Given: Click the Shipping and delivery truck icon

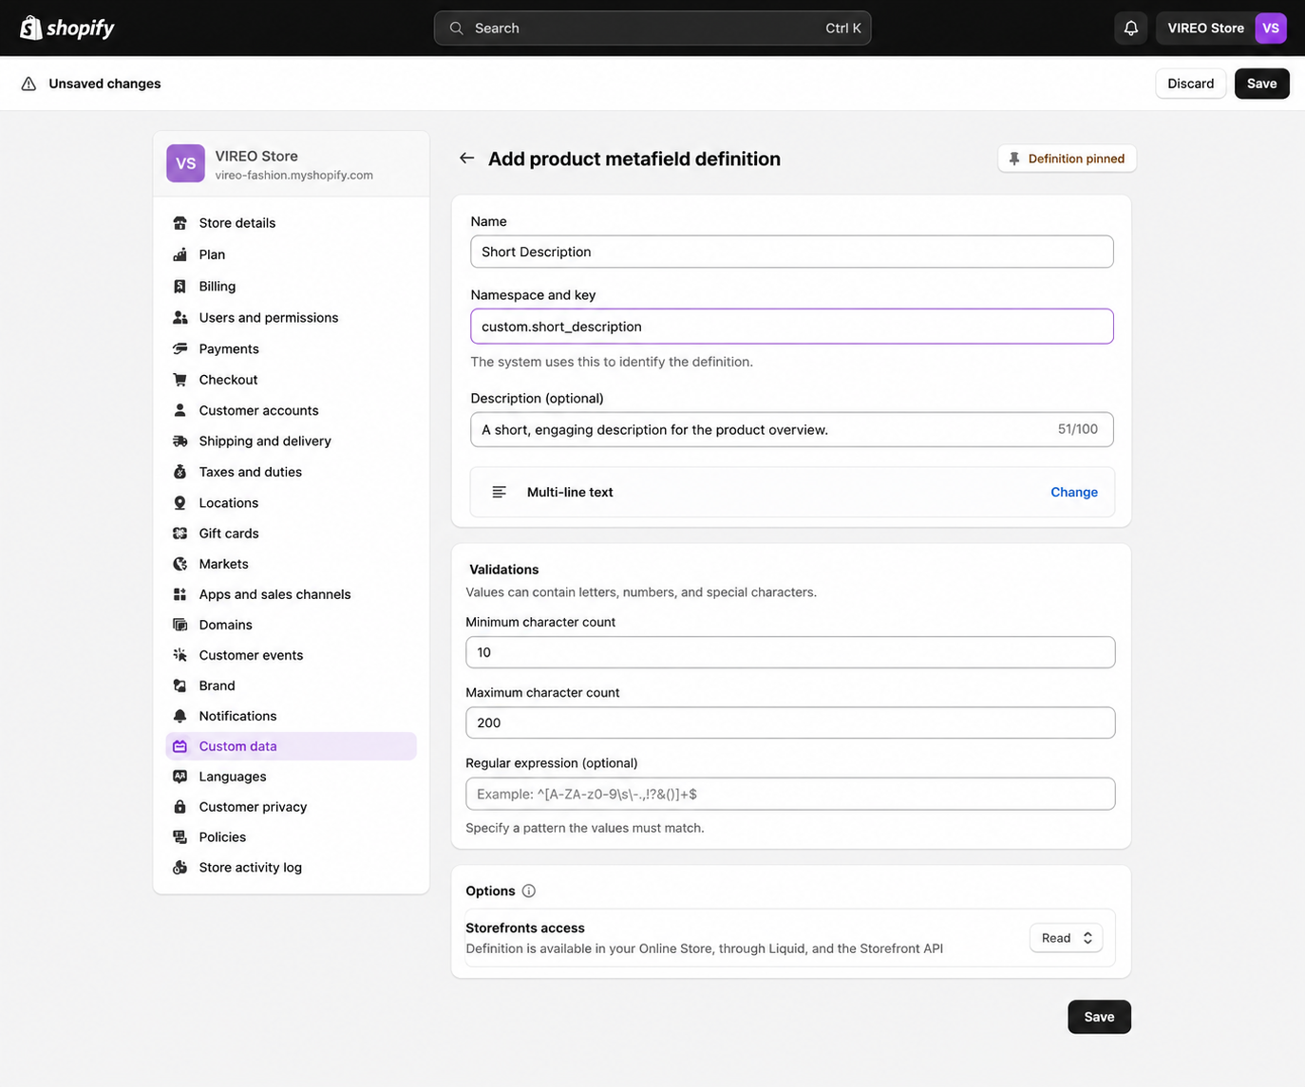Looking at the screenshot, I should [x=180, y=440].
